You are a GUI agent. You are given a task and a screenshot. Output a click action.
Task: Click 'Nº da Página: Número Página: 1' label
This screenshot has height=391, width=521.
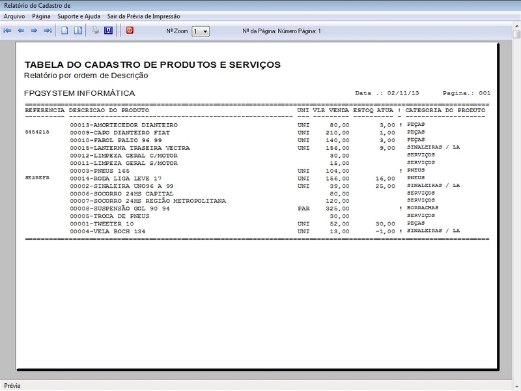(x=282, y=31)
